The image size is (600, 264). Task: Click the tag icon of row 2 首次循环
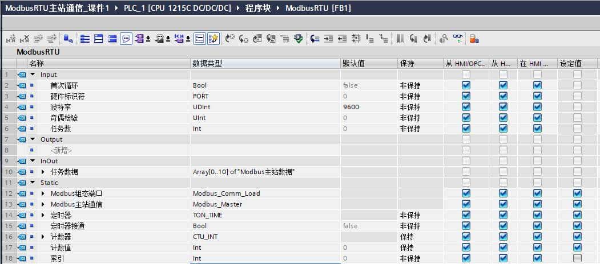point(22,85)
